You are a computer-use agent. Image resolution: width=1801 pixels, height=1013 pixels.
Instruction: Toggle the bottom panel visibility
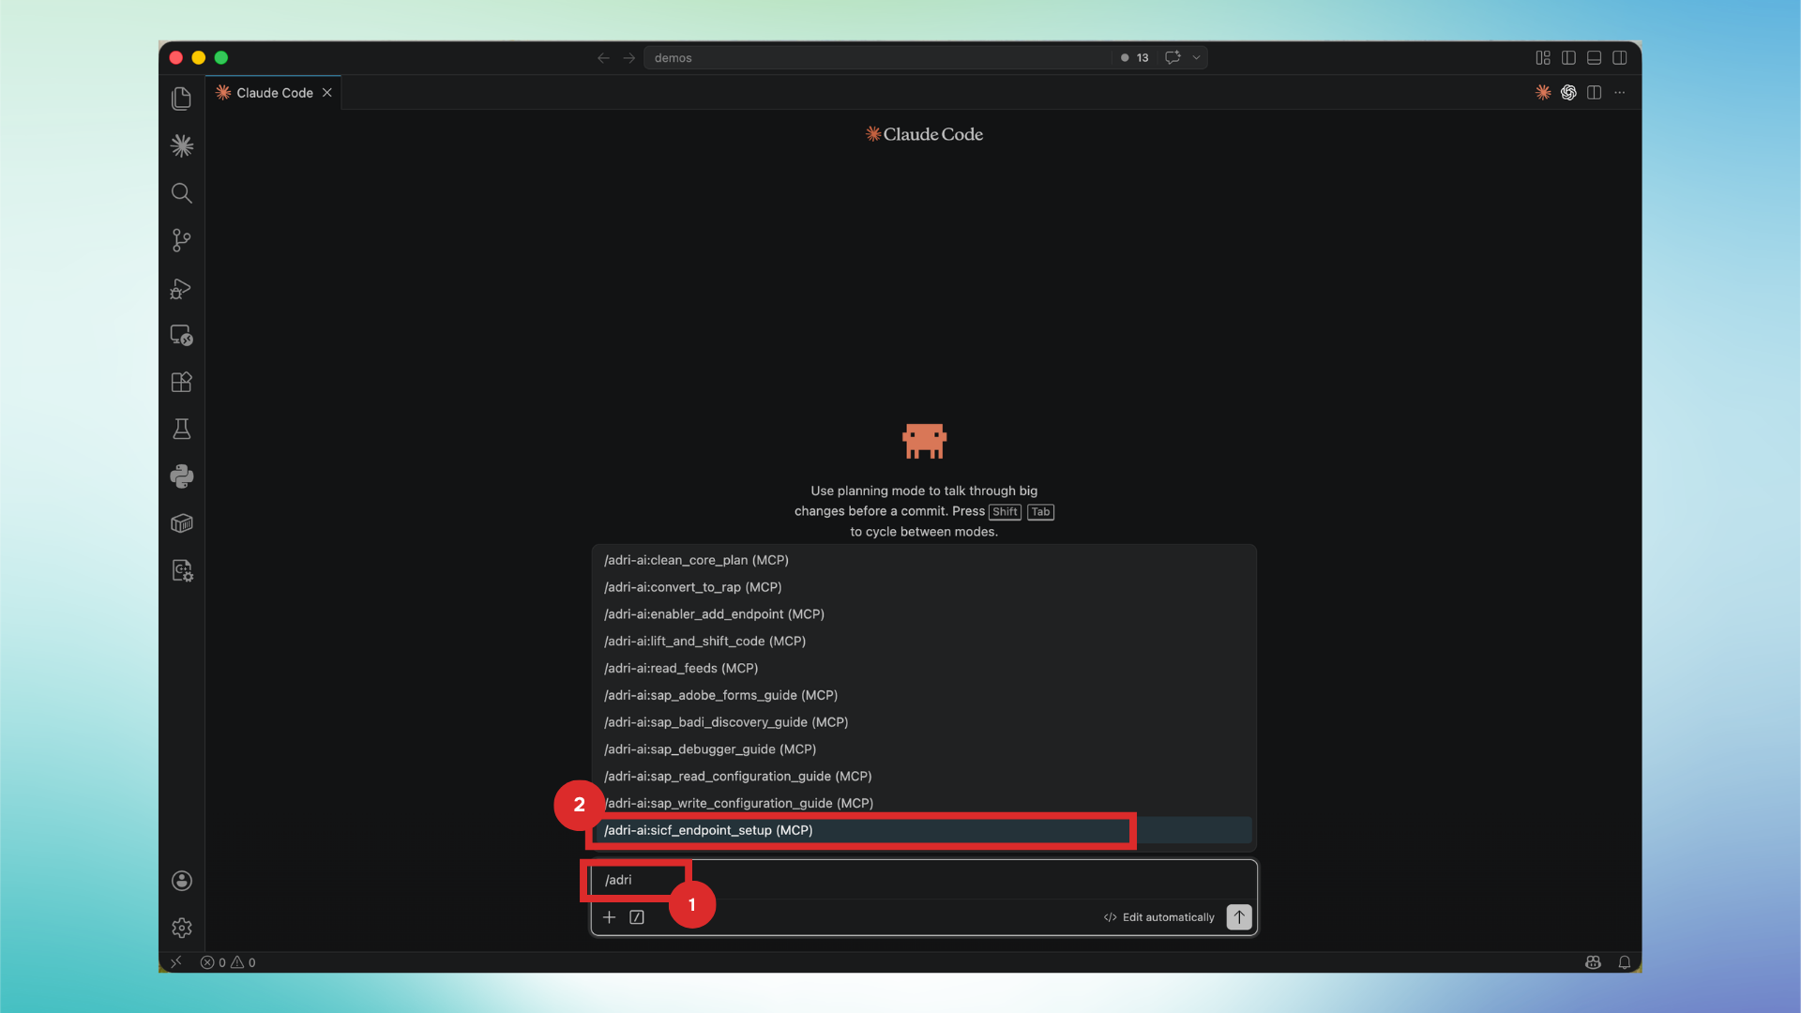click(x=1594, y=57)
